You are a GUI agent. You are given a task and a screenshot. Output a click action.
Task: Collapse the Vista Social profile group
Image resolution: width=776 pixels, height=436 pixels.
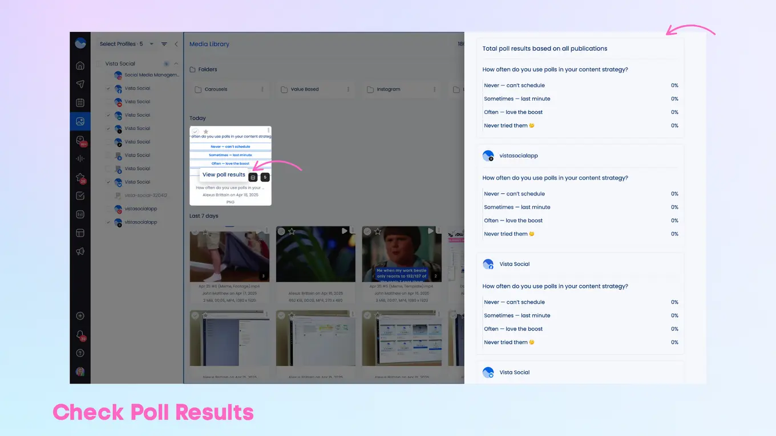tap(176, 63)
